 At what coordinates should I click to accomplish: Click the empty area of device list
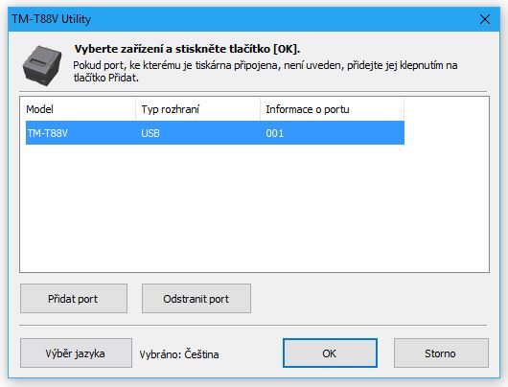tap(254, 207)
